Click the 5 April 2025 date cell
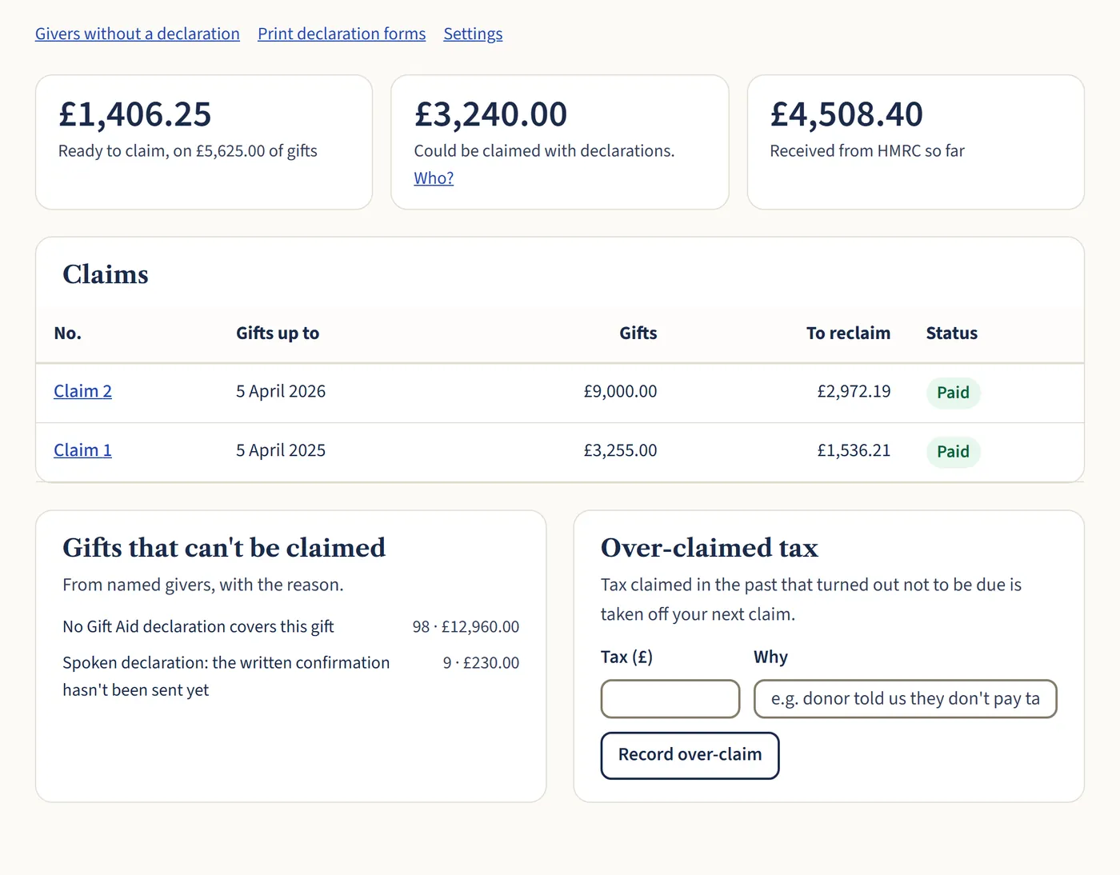 [281, 450]
